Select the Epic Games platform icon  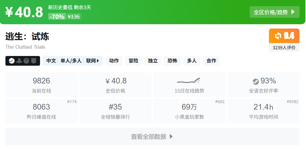tap(34, 61)
